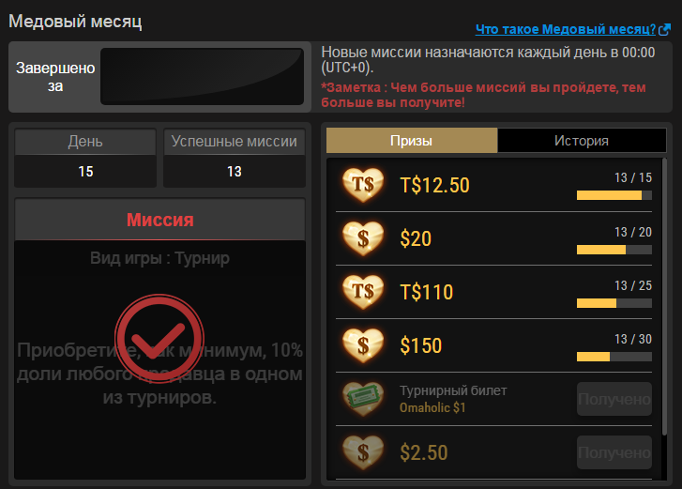Open the Что такое Медовый месяц? link
This screenshot has height=489, width=682.
coord(566,29)
